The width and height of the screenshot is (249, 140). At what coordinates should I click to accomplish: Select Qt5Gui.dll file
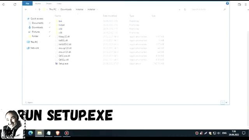coord(63,60)
